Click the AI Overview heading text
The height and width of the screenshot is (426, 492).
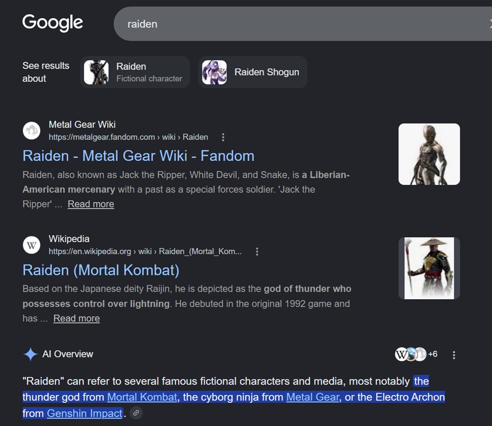tap(68, 354)
